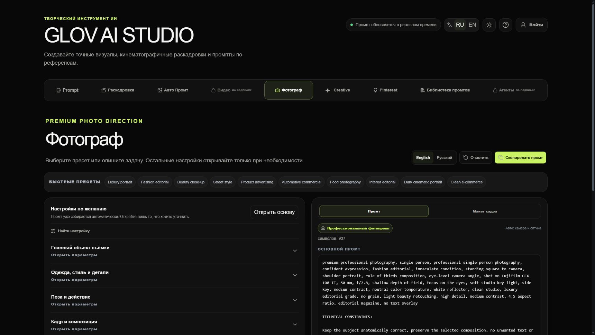Click the translate language icon
Viewport: 595px width, 335px height.
[x=449, y=25]
